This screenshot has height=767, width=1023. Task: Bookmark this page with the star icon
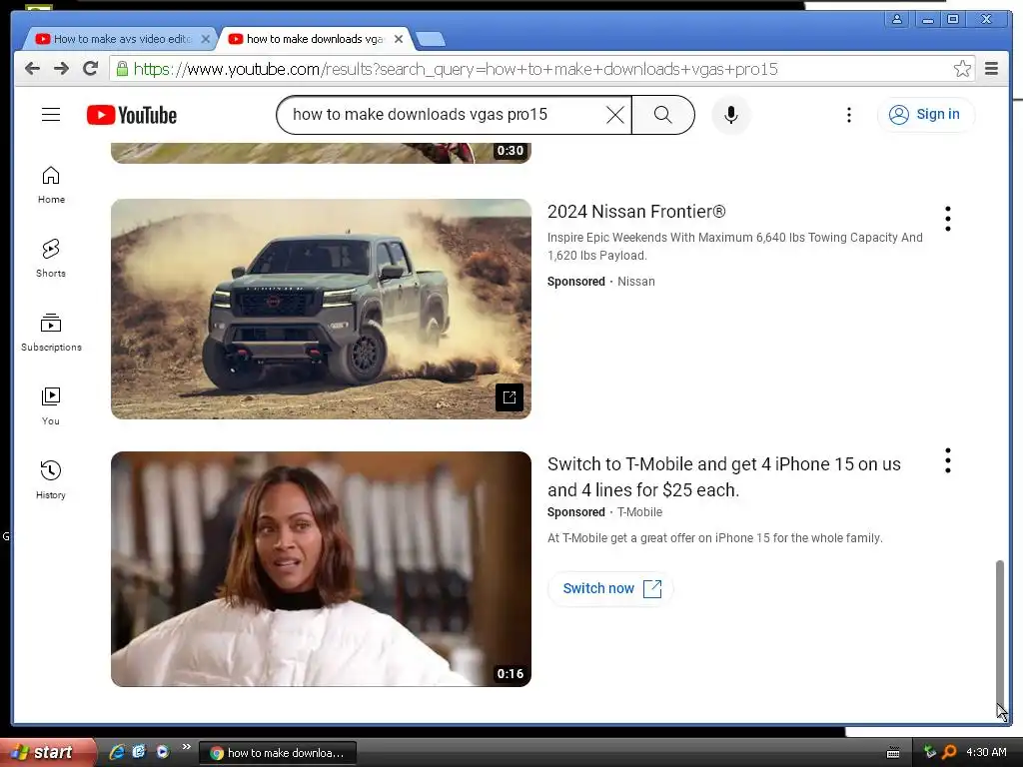962,69
